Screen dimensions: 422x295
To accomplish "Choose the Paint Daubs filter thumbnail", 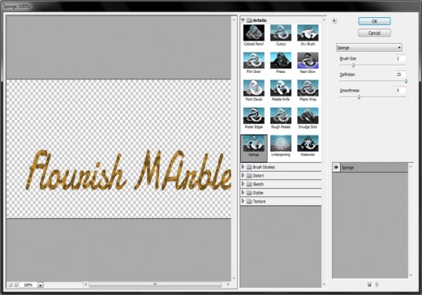I will pos(254,88).
